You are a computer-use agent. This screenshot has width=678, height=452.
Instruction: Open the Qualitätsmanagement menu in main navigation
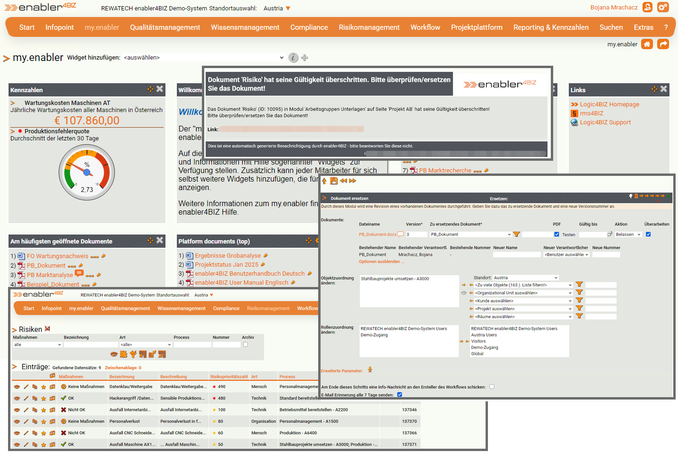tap(165, 27)
